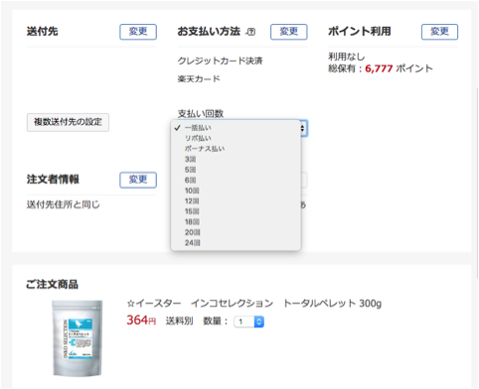Choose 20回 installment option
This screenshot has height=389, width=479.
tap(236, 232)
